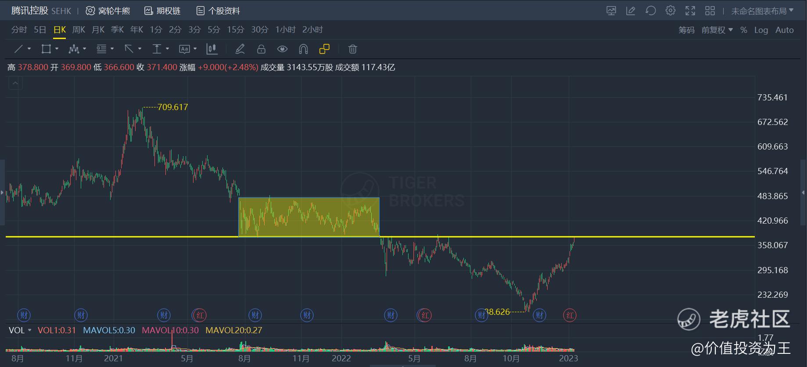Switch to the 2小时 interval tab
The height and width of the screenshot is (367, 807).
tap(312, 30)
